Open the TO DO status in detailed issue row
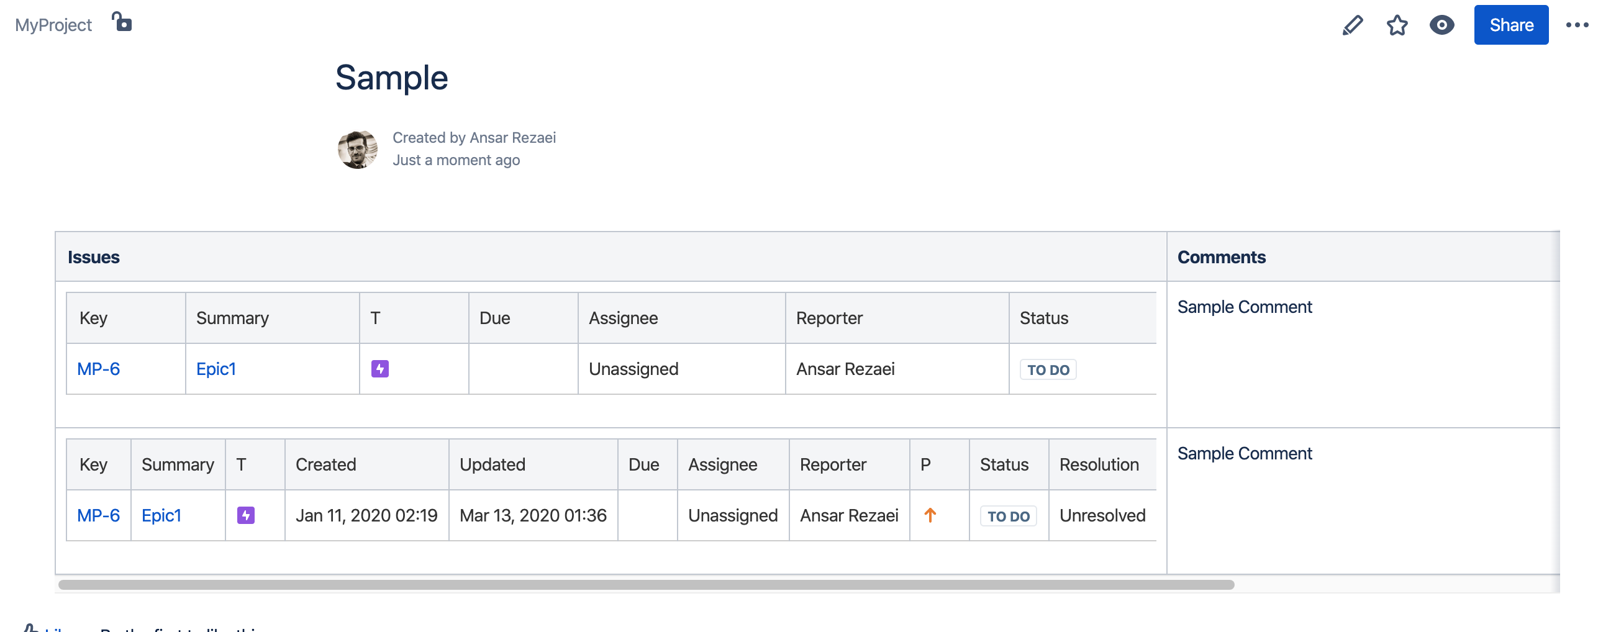This screenshot has width=1616, height=632. [x=1008, y=515]
